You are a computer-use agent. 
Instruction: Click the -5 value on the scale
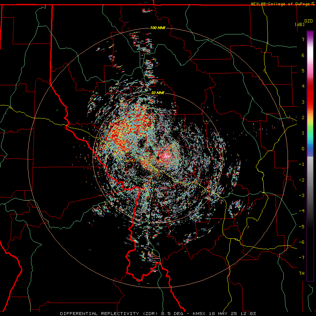tap(302, 227)
